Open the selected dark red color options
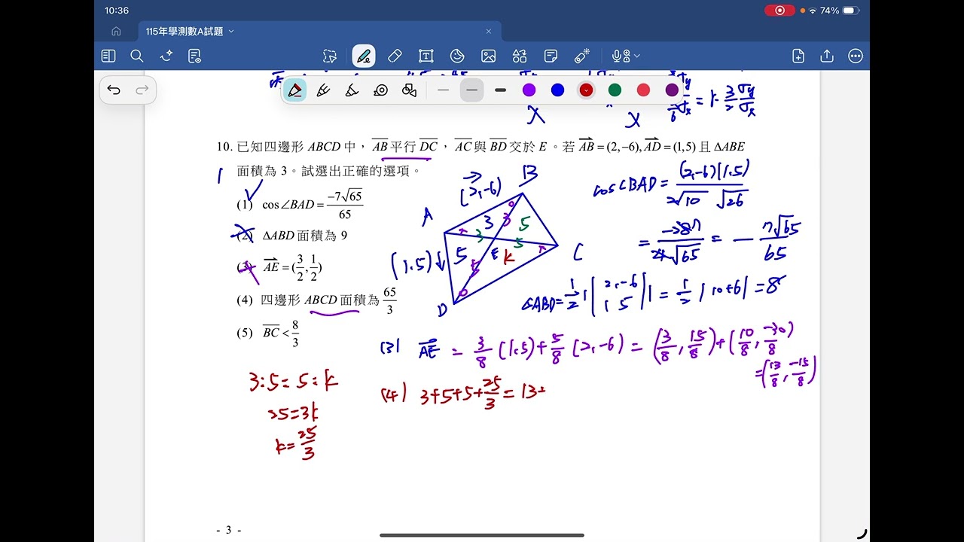Screen dimensions: 964x542 coord(586,90)
